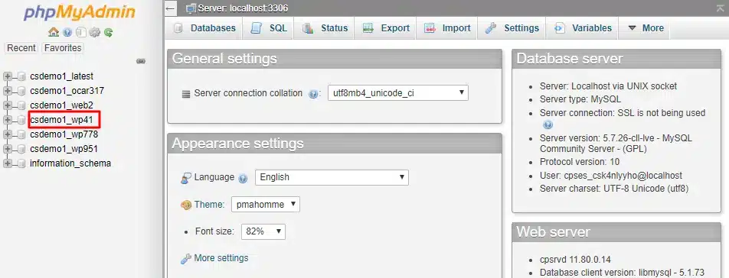This screenshot has width=729, height=278.
Task: Click the database icon beside csdemo1_wp778
Action: tap(21, 134)
